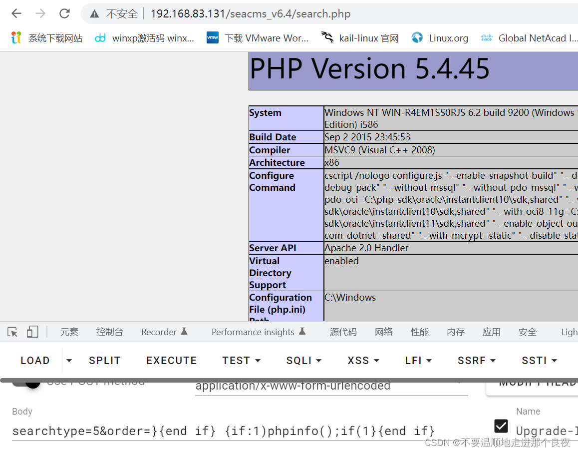This screenshot has height=452, width=578.
Task: Click the HackBar SPLIT button
Action: coord(105,361)
